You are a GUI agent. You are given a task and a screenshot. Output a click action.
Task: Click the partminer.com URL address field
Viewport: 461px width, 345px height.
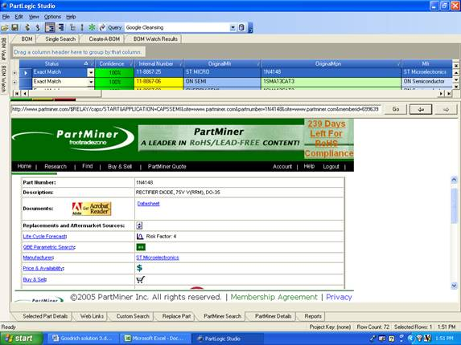pos(196,109)
